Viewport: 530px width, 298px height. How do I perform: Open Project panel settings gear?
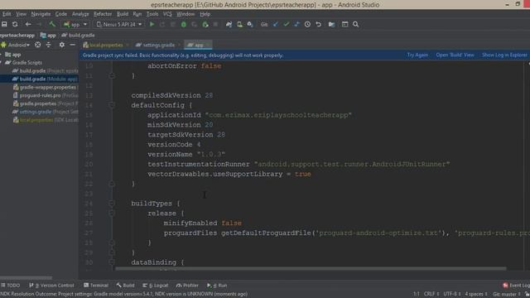pyautogui.click(x=62, y=45)
